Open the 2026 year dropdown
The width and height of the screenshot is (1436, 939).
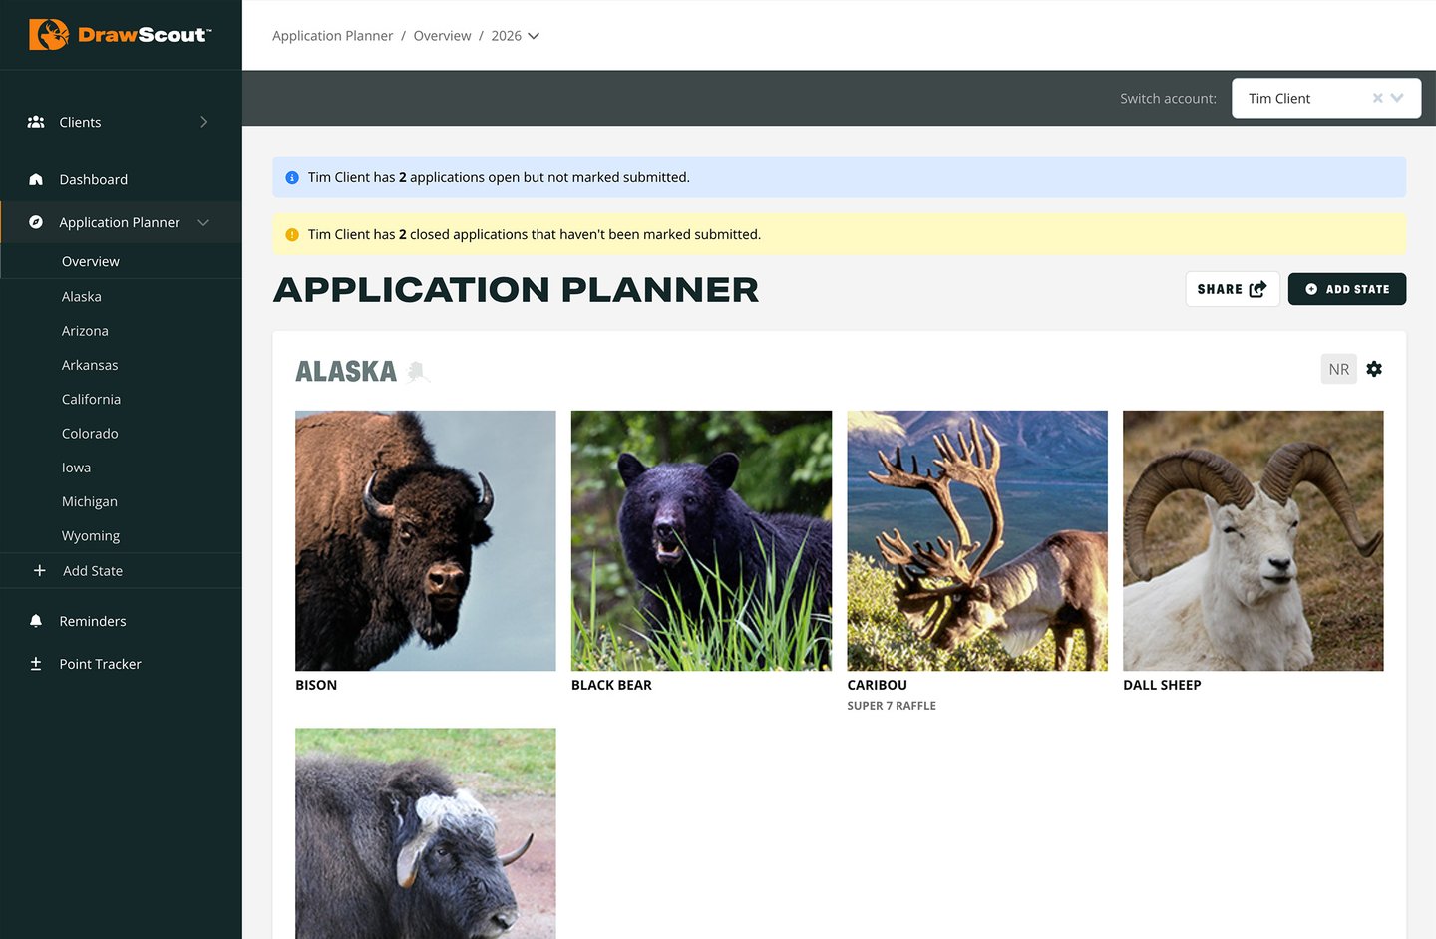pyautogui.click(x=516, y=36)
